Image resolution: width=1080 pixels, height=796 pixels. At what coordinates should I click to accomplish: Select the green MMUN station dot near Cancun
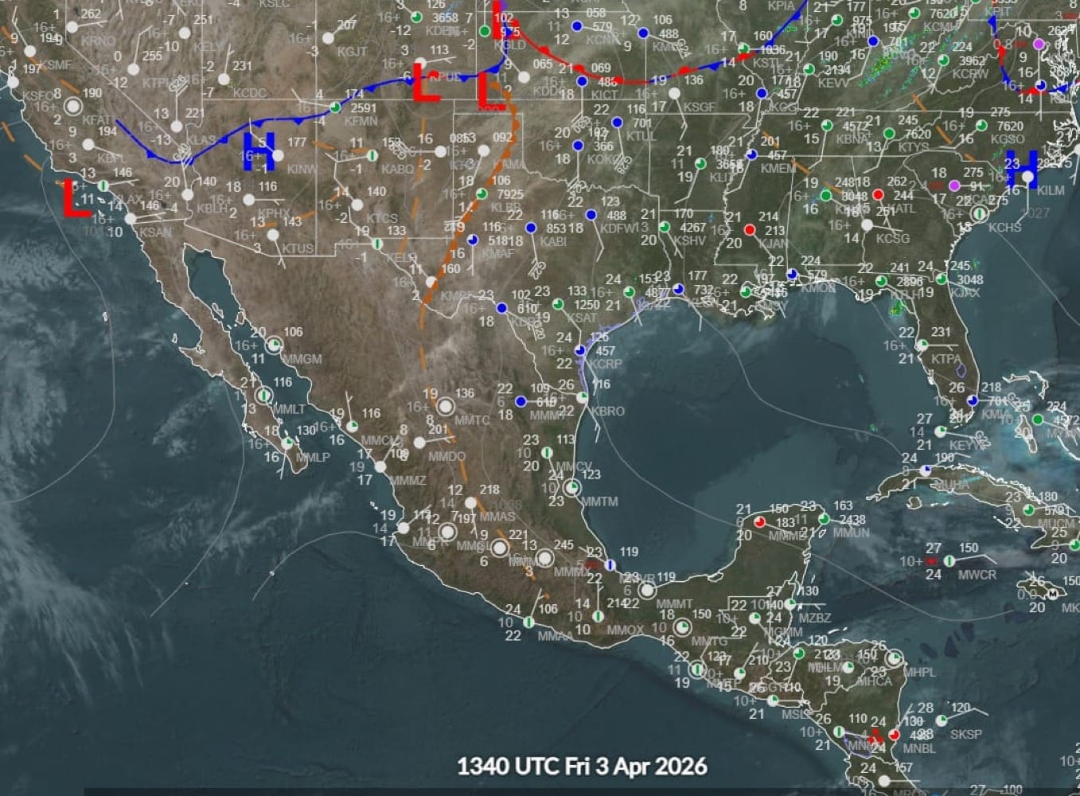click(824, 520)
